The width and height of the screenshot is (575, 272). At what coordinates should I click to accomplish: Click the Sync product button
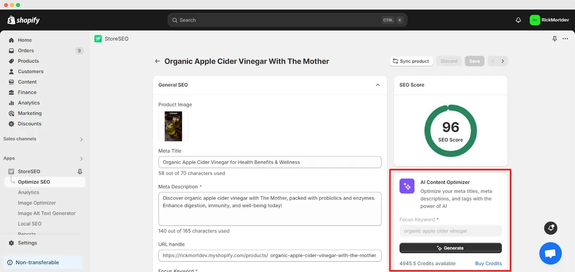coord(411,61)
